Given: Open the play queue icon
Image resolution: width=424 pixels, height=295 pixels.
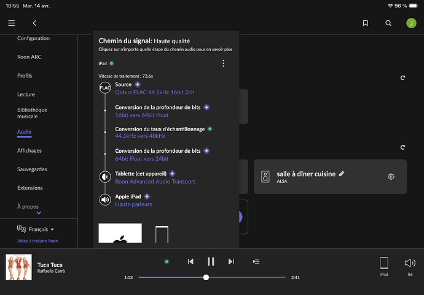Looking at the screenshot, I should coord(256,261).
